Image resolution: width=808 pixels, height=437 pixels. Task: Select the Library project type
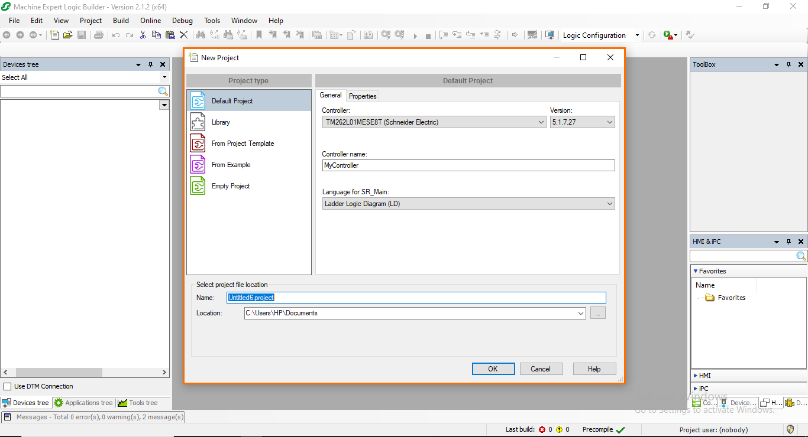click(x=249, y=122)
